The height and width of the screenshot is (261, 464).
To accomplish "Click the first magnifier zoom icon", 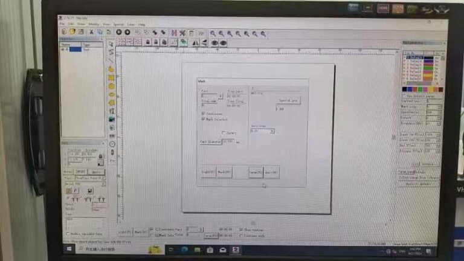I will 213,34.
